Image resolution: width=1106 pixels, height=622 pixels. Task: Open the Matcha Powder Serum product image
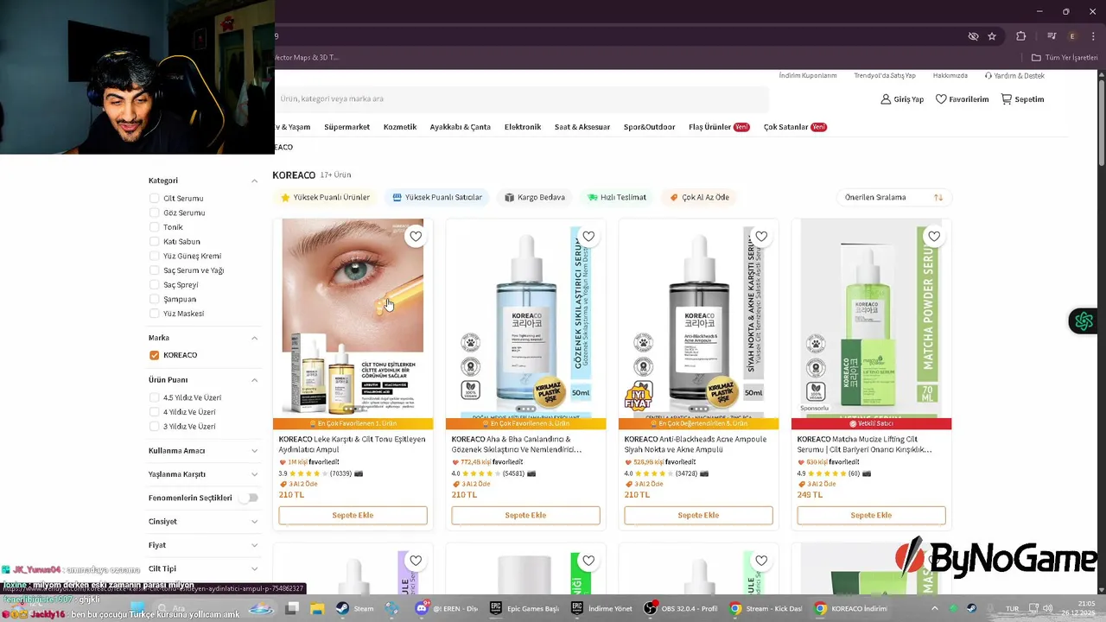(x=871, y=318)
